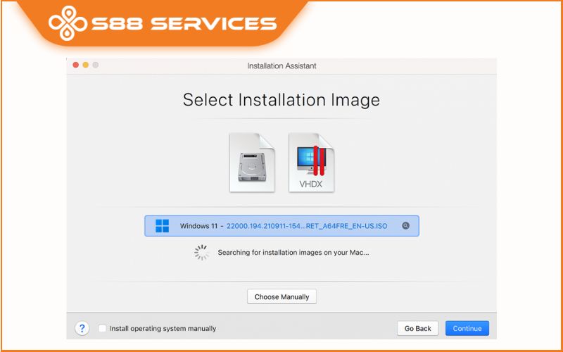Click the VHDX virtual disk file icon

tap(311, 163)
